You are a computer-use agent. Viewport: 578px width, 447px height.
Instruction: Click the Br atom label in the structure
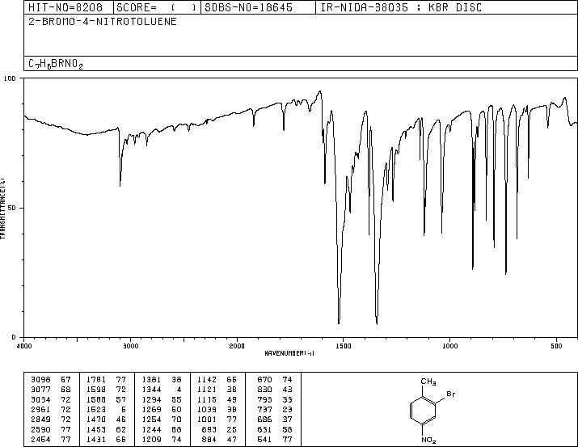tap(451, 394)
